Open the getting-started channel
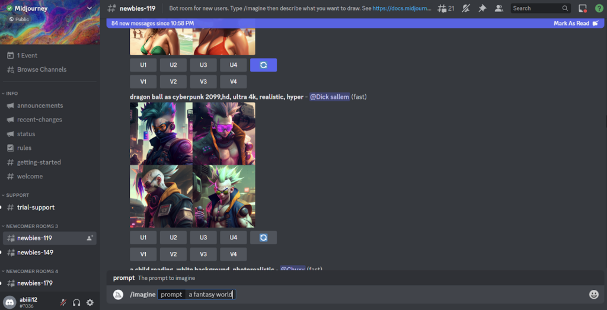607x310 pixels. (x=39, y=162)
